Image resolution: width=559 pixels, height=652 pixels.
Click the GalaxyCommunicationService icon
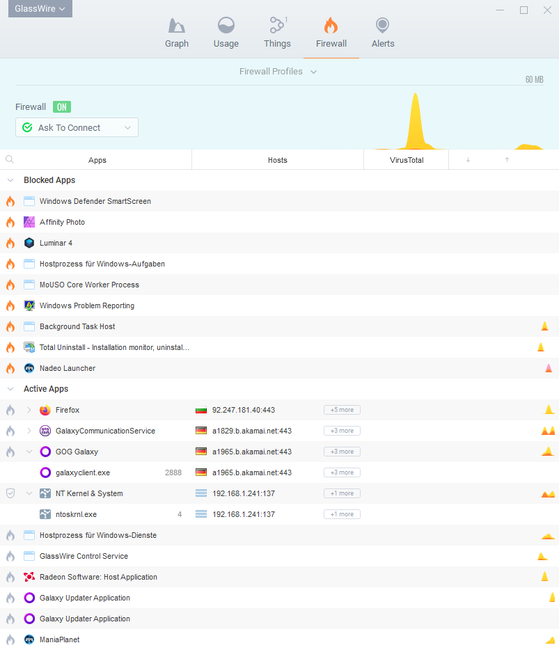[45, 431]
